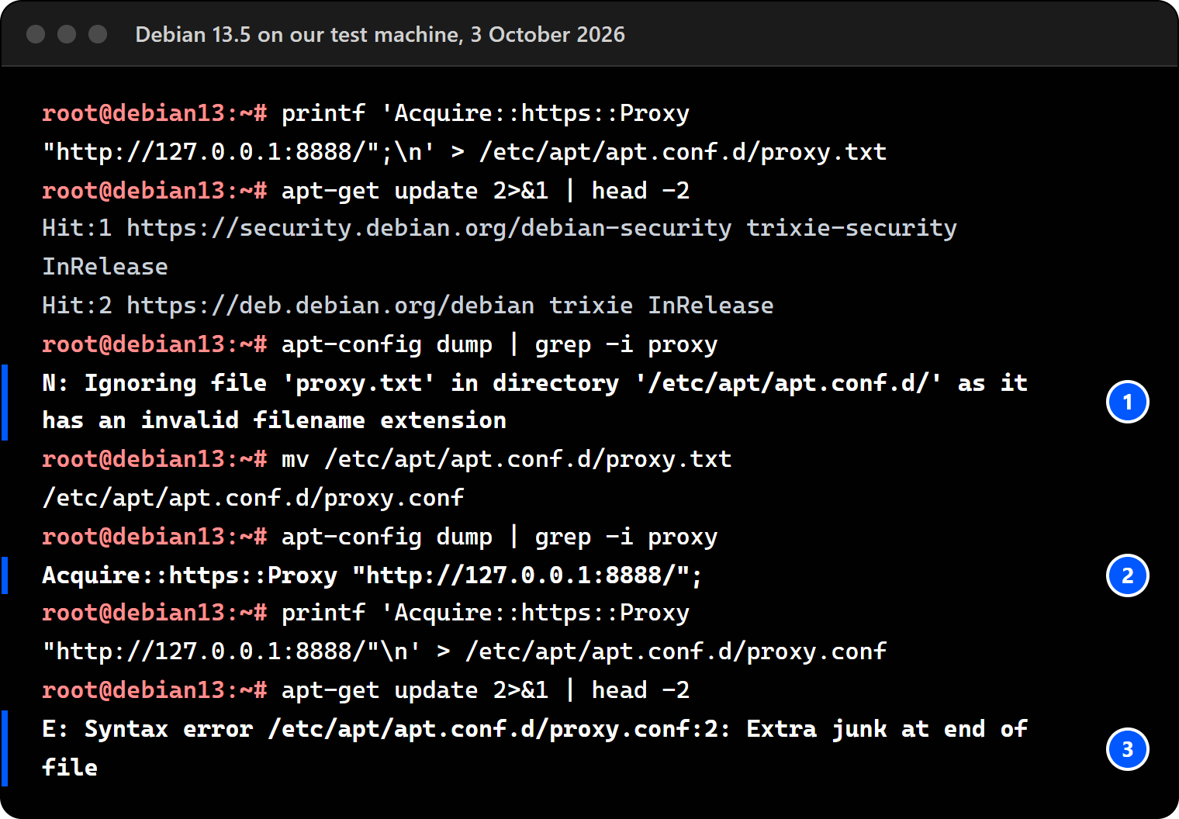Click the 'E: Syntax error' line
This screenshot has width=1179, height=819.
coord(535,729)
